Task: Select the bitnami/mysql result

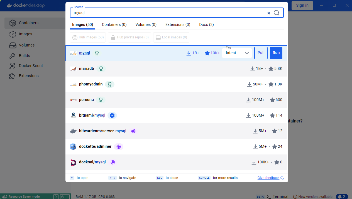Action: (x=177, y=116)
